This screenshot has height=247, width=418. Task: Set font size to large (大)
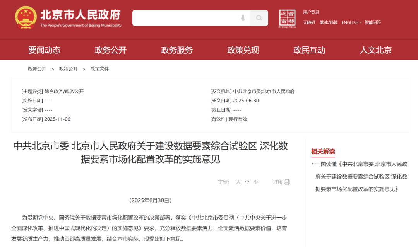tap(238, 182)
